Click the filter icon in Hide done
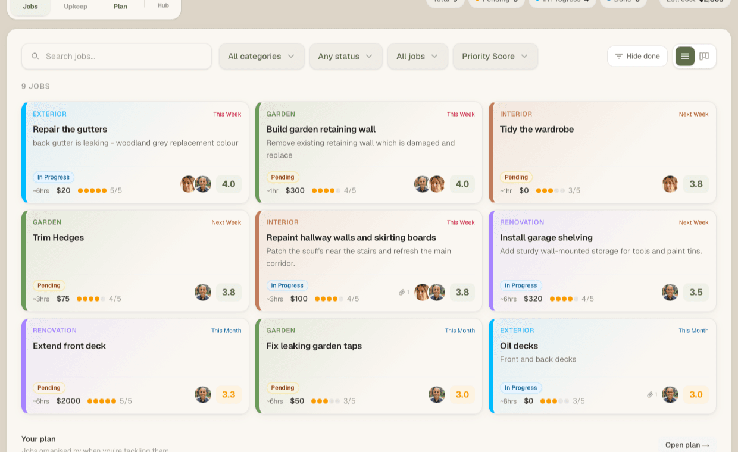The width and height of the screenshot is (738, 452). [619, 56]
